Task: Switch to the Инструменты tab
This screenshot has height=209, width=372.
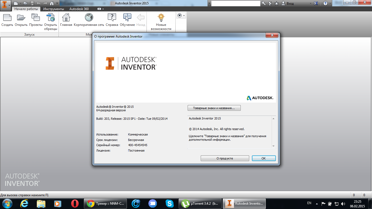Action: point(54,9)
